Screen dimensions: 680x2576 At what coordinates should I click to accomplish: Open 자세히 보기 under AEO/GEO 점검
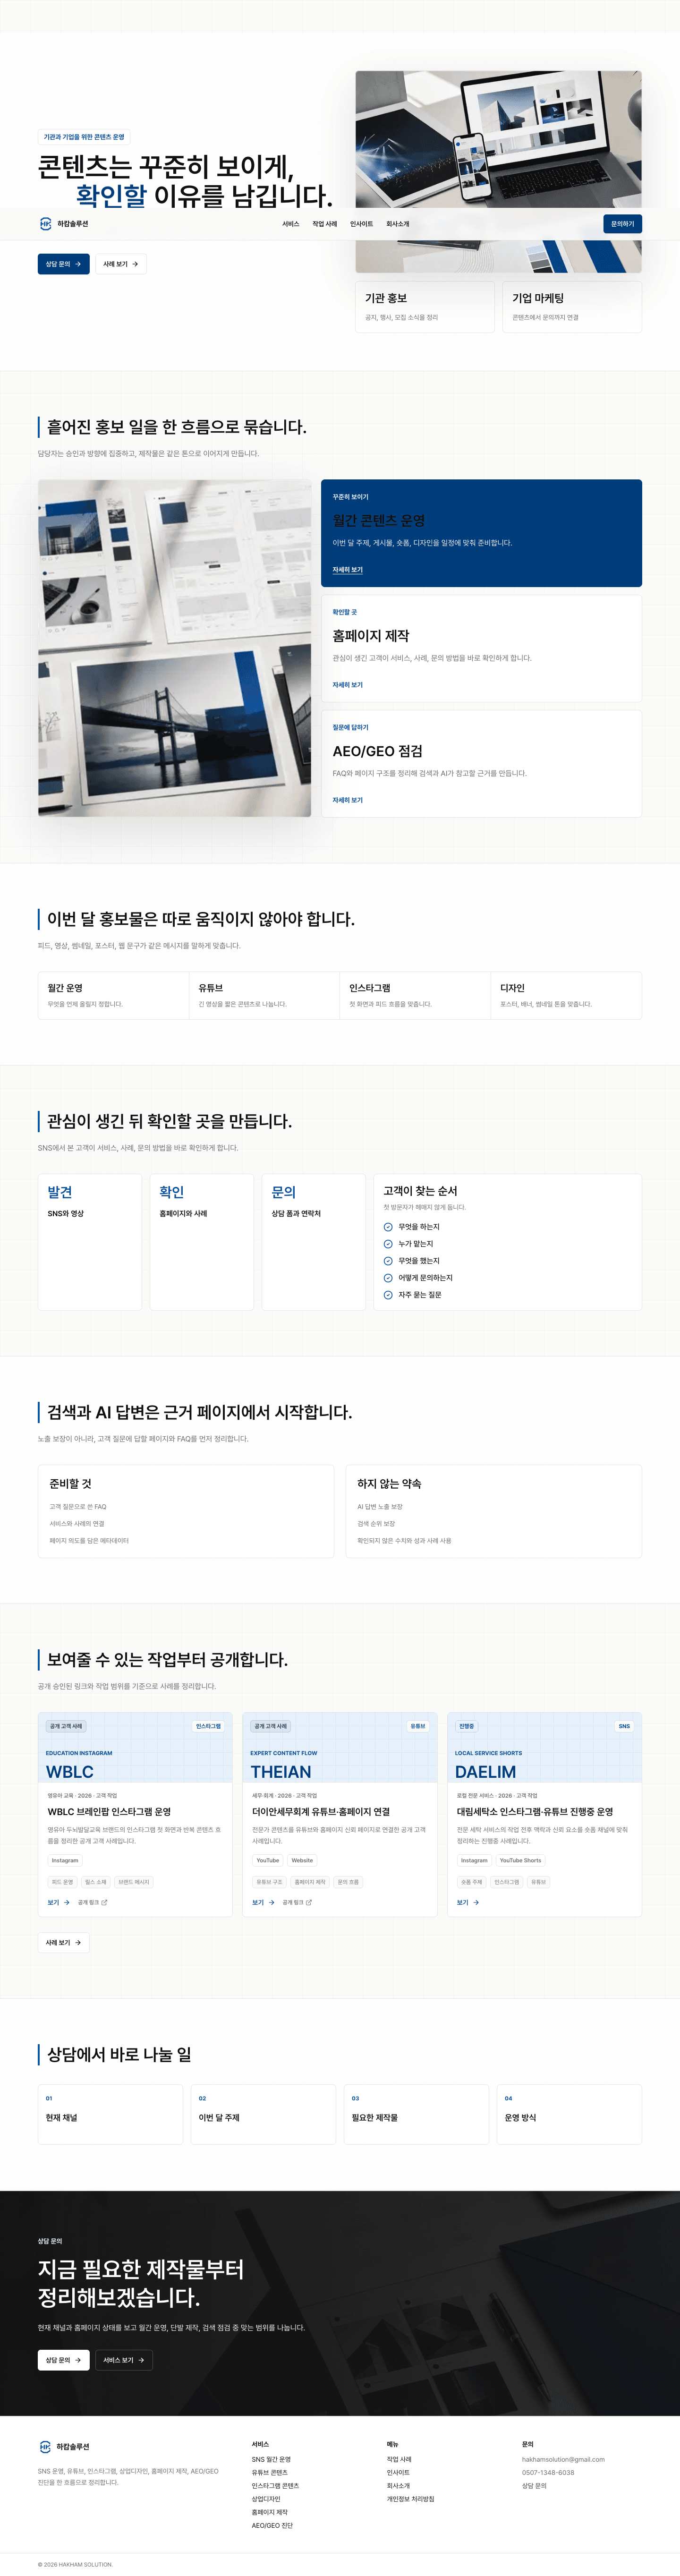pos(348,800)
